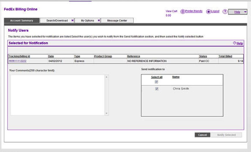This screenshot has height=152, width=251.
Task: Click the Help link in notification header
Action: tap(240, 43)
